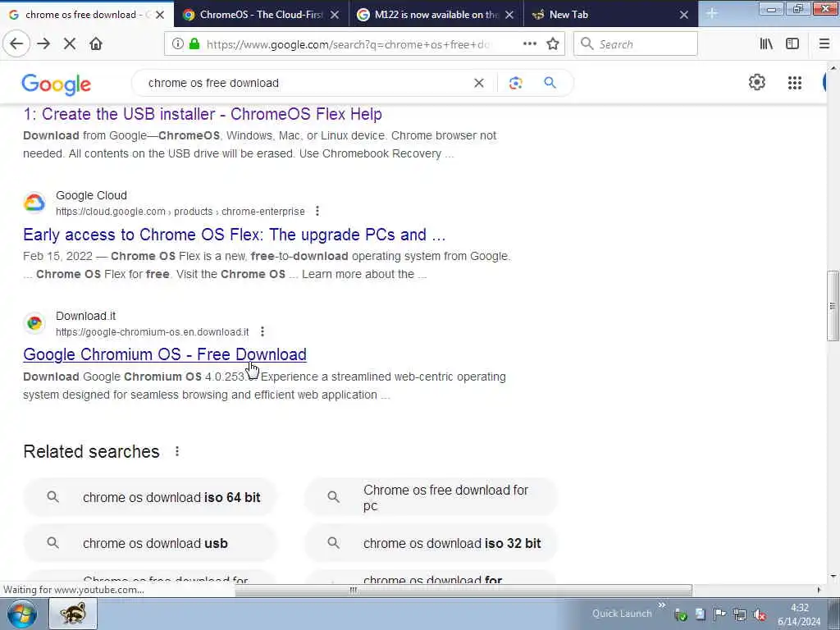Click the vertical scrollbar thumb

tap(833, 306)
